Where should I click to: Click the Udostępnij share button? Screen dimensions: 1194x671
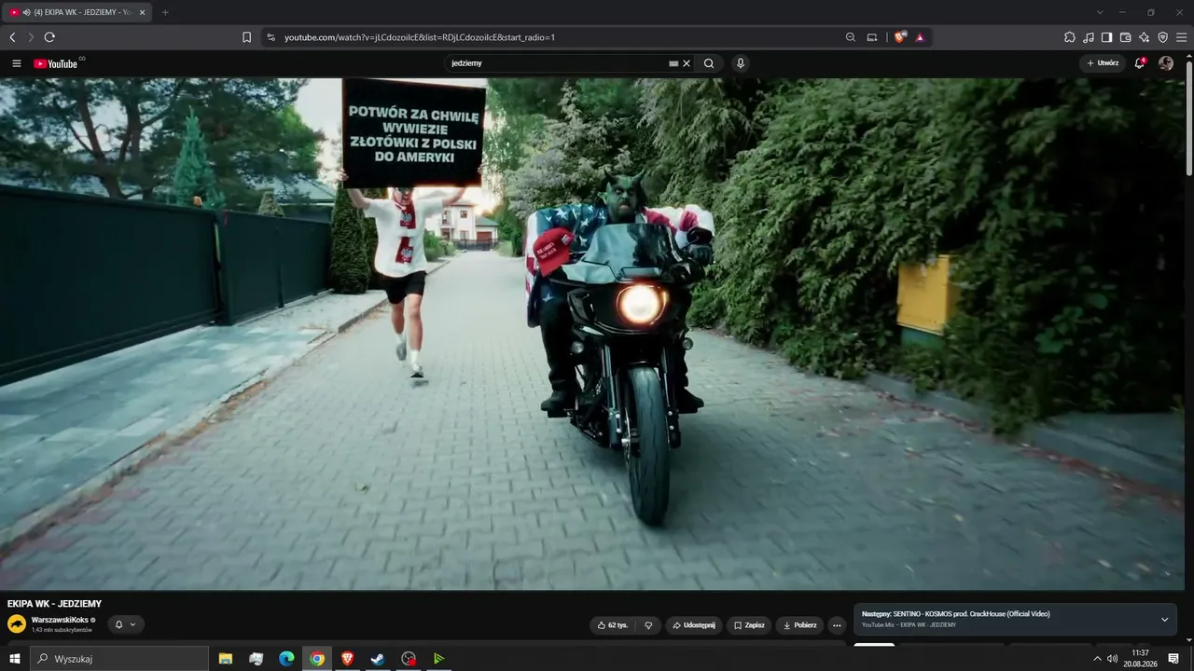tap(694, 625)
